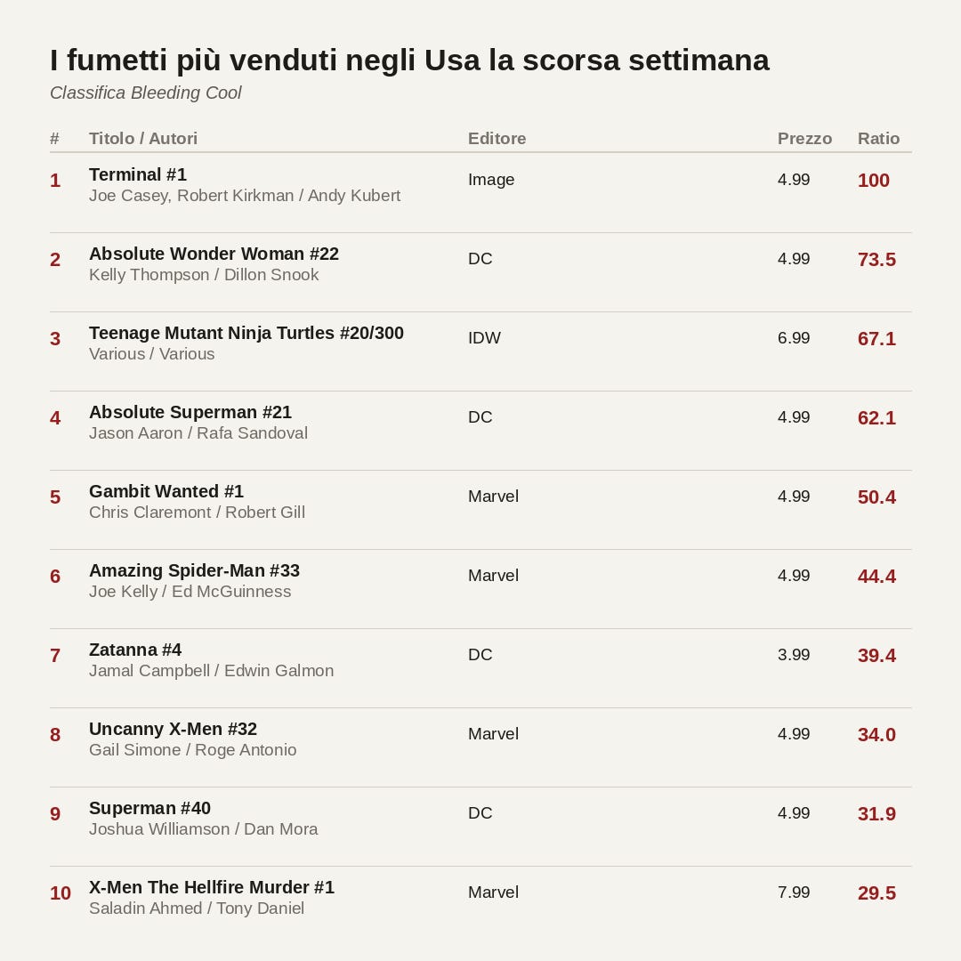961x961 pixels.
Task: Select the Gambit Wanted #1 title
Action: pos(166,491)
